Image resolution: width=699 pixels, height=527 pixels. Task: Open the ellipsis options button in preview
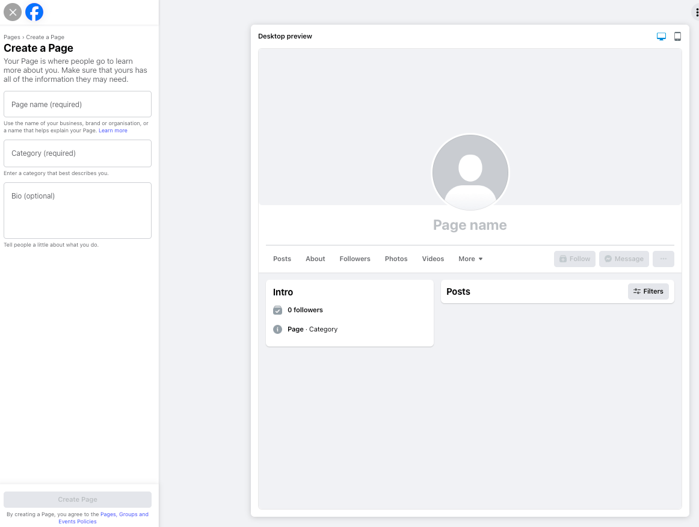coord(663,259)
